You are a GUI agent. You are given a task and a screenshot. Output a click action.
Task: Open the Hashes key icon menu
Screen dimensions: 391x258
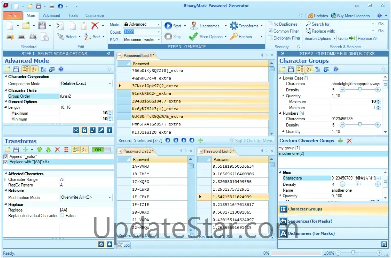pyautogui.click(x=234, y=37)
